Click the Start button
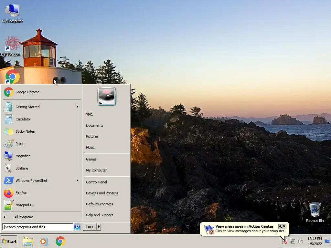This screenshot has height=248, width=331. (x=9, y=242)
